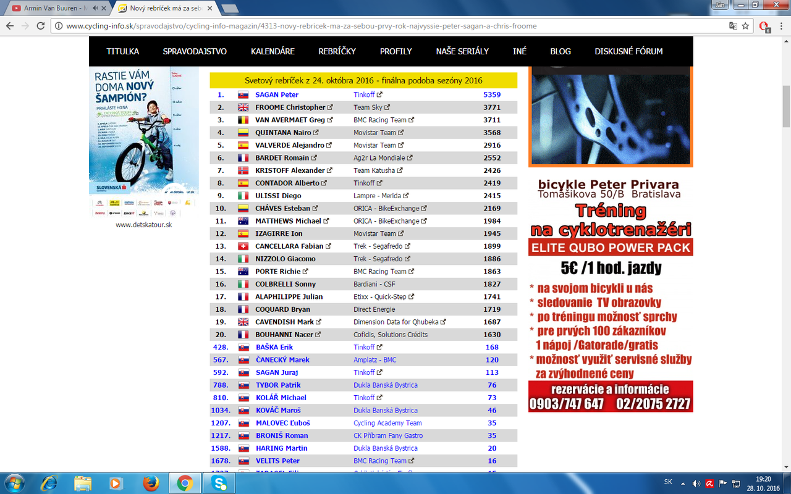
Task: Click the browser Forward arrow
Action: [25, 26]
